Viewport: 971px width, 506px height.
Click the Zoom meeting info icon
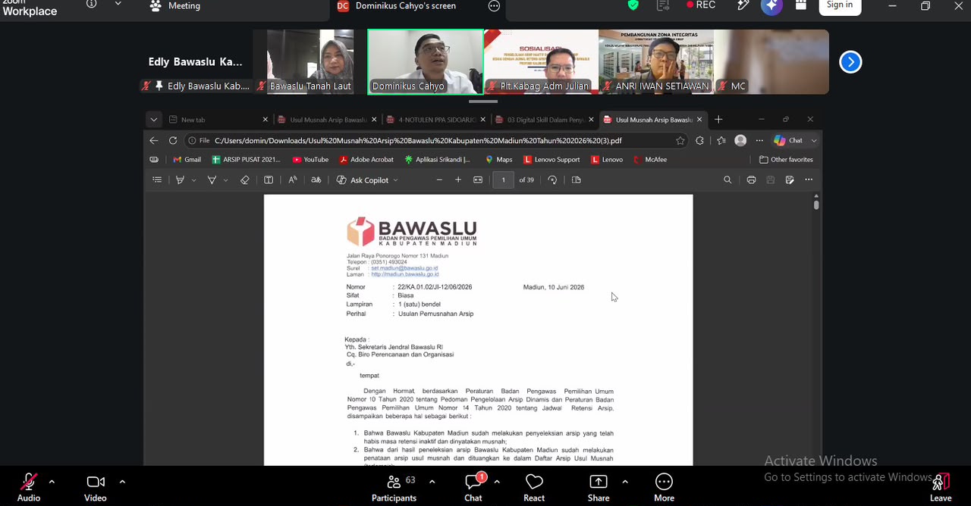click(x=92, y=5)
